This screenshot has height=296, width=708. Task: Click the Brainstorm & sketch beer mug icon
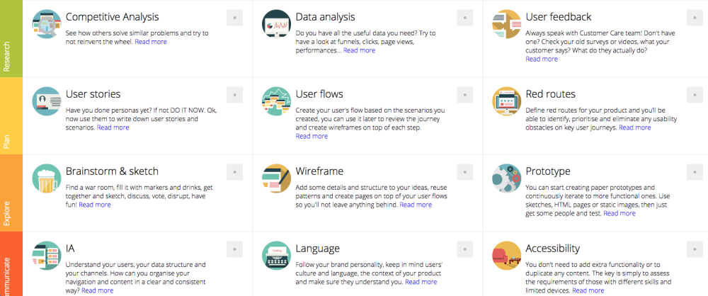[x=47, y=178]
